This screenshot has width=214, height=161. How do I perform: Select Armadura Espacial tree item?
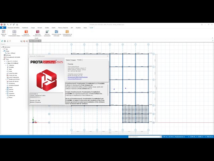[x=14, y=86]
